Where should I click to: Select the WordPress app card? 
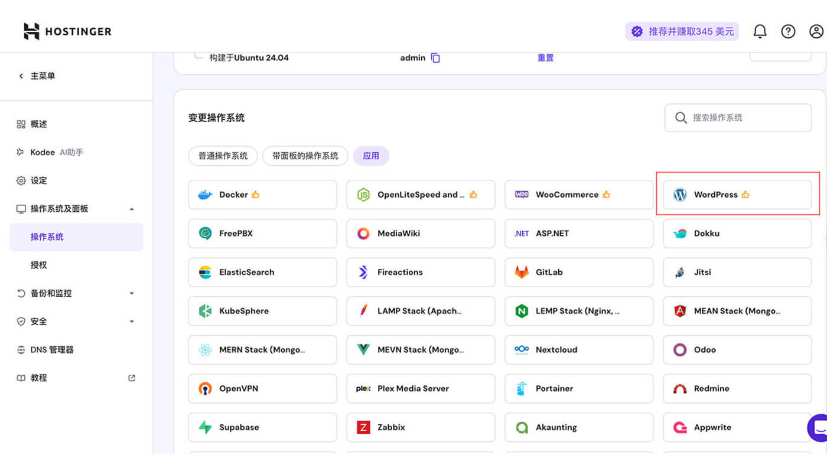coord(737,195)
